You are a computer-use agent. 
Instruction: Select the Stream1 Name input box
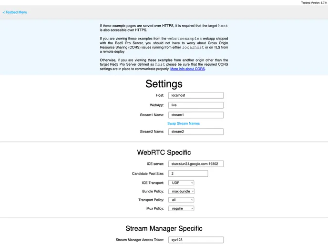click(x=196, y=115)
